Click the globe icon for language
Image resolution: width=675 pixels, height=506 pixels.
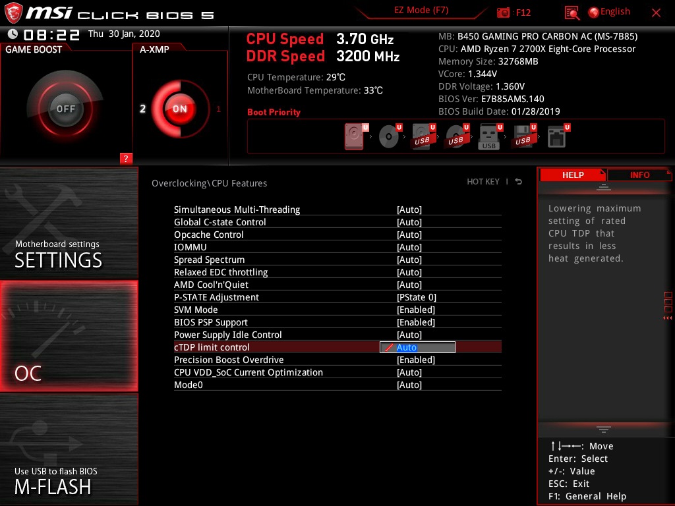594,13
